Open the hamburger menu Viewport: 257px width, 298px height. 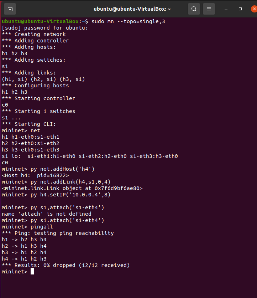click(209, 9)
